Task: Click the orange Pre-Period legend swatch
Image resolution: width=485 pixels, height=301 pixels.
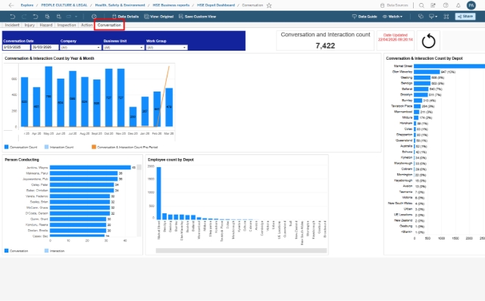Action: pos(94,147)
